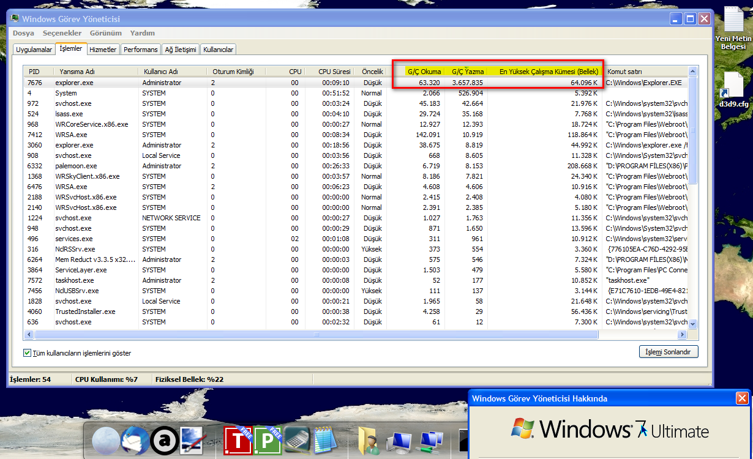
Task: Click the vertical scrollbar up arrow
Action: tap(693, 72)
